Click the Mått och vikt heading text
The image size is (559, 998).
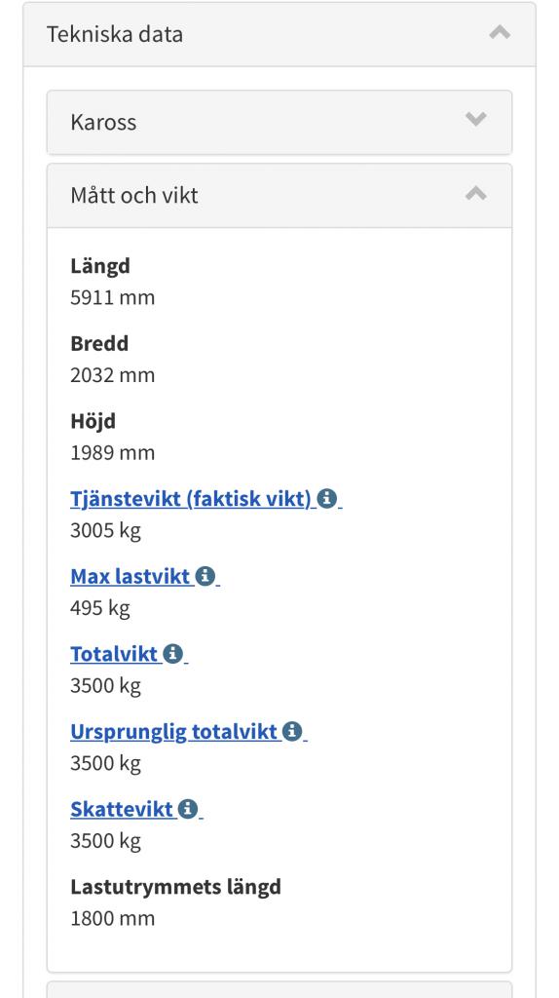click(x=134, y=195)
